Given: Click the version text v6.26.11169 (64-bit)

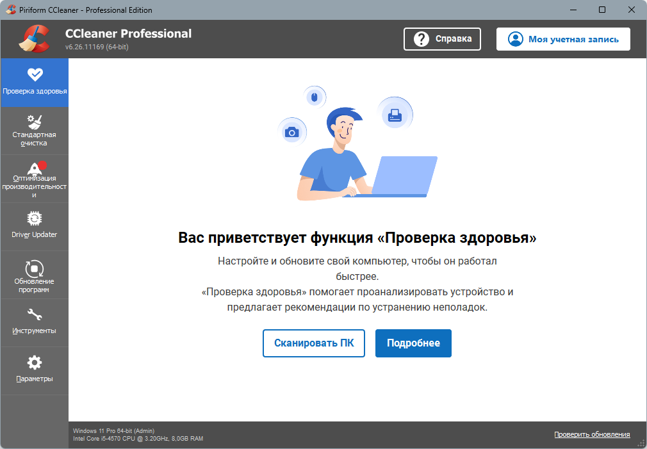Looking at the screenshot, I should (97, 47).
